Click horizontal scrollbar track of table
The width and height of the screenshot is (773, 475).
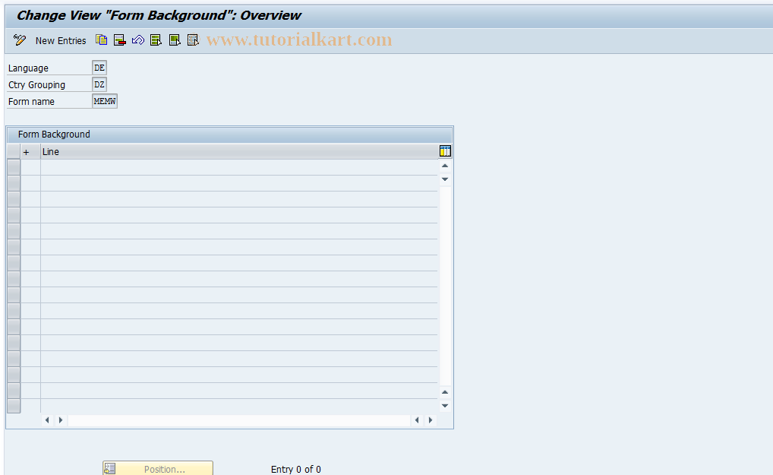coord(239,420)
